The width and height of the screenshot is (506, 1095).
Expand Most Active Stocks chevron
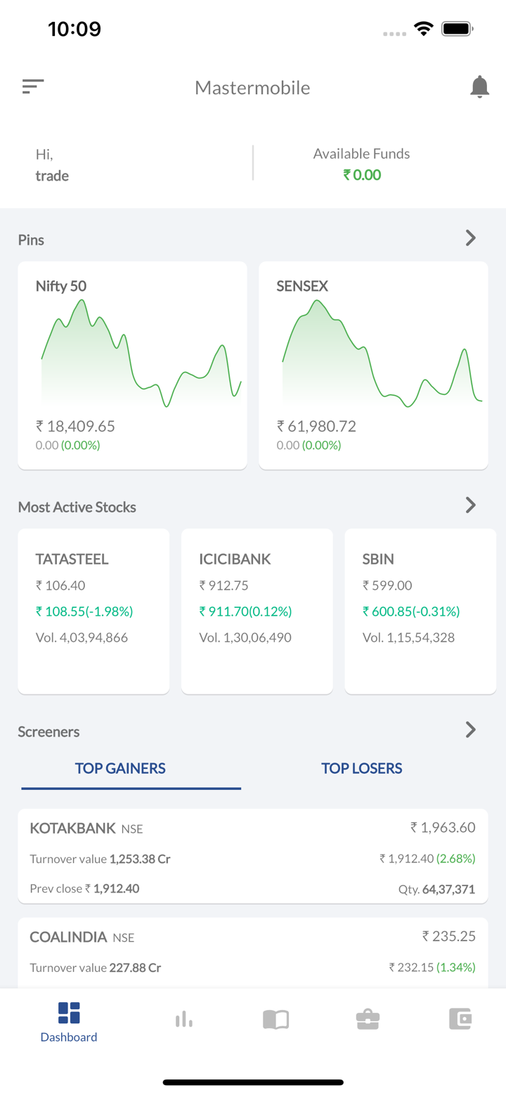[471, 505]
